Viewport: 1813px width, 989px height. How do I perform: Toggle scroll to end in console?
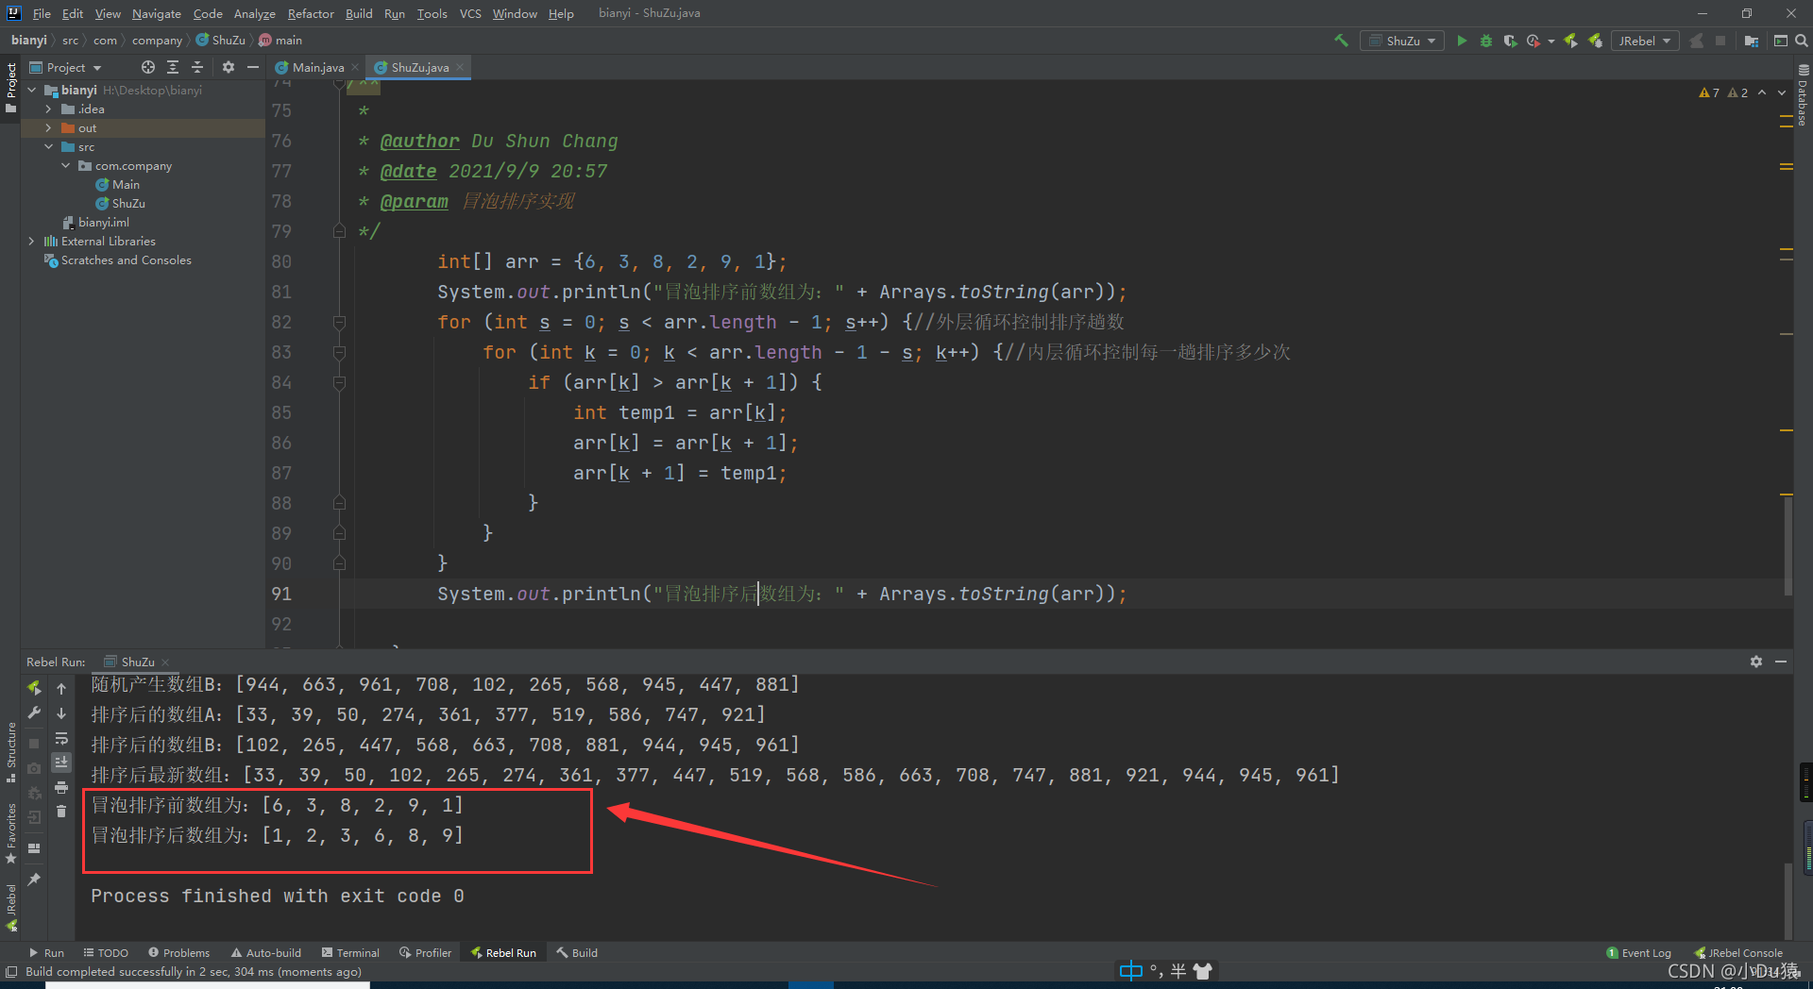point(61,763)
